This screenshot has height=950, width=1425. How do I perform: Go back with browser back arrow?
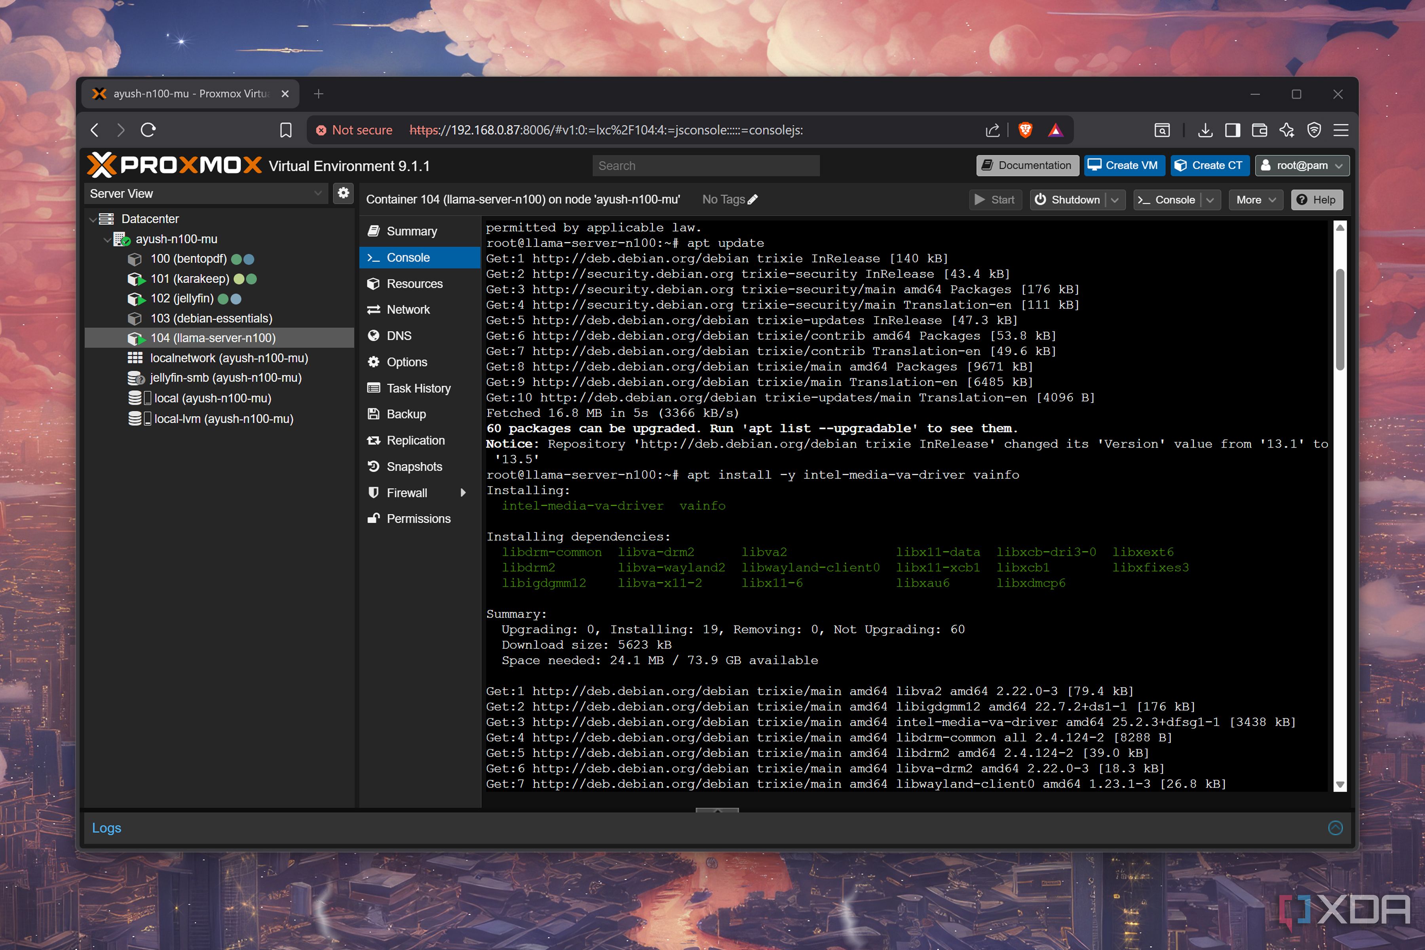tap(95, 130)
